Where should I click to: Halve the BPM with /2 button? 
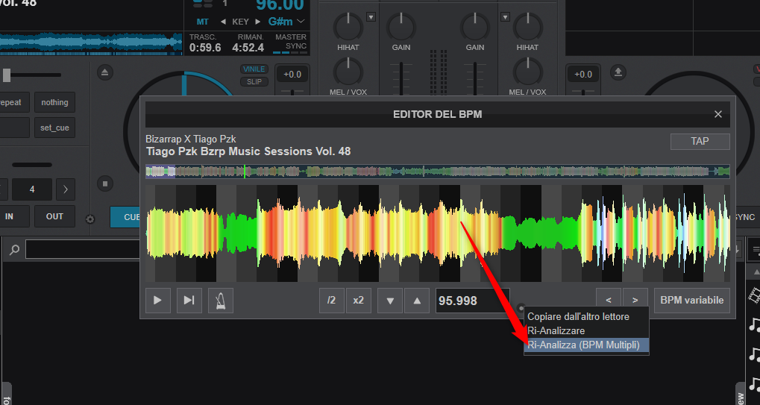click(332, 301)
